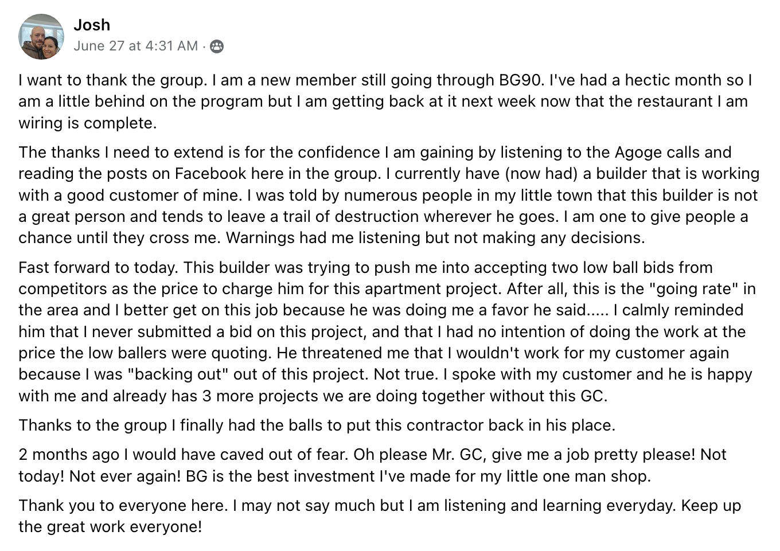
Task: Click the group members audience icon
Action: coord(217,46)
